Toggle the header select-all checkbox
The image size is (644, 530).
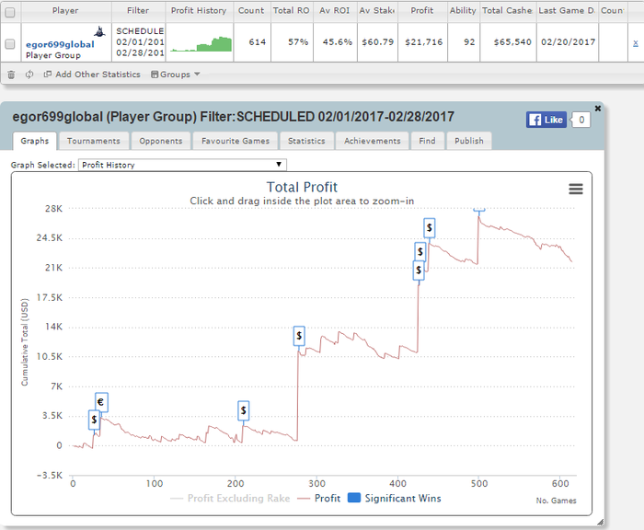10,12
